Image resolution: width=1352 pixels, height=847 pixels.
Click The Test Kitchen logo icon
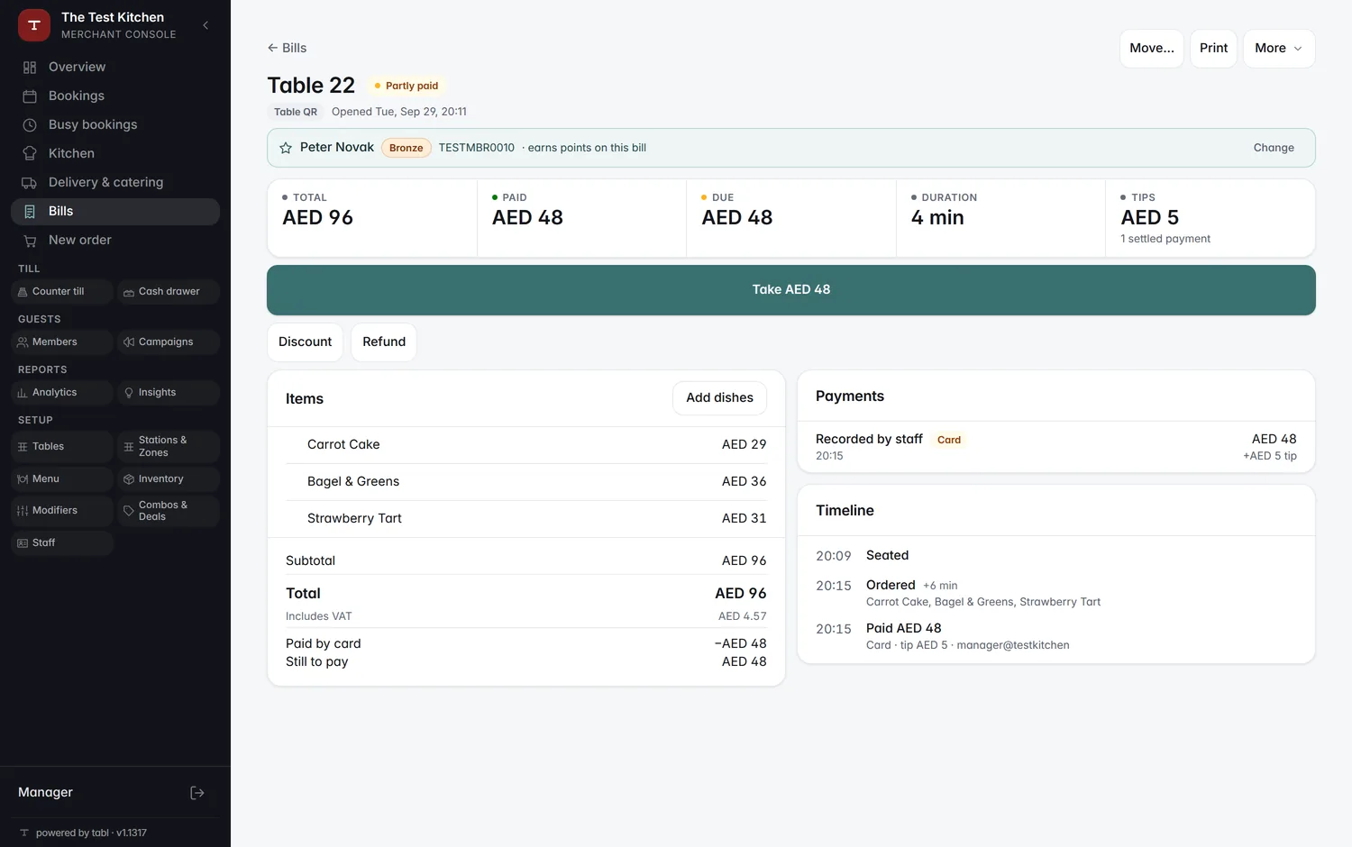tap(34, 25)
